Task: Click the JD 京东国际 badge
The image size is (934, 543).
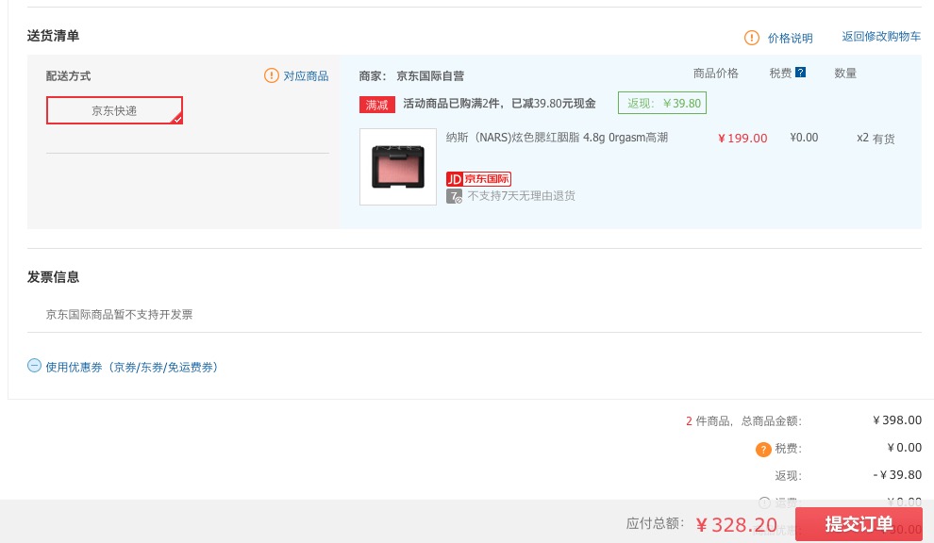Action: (x=478, y=178)
